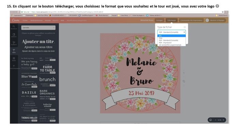Choose the animated GIF (experimental) option

click(x=171, y=45)
